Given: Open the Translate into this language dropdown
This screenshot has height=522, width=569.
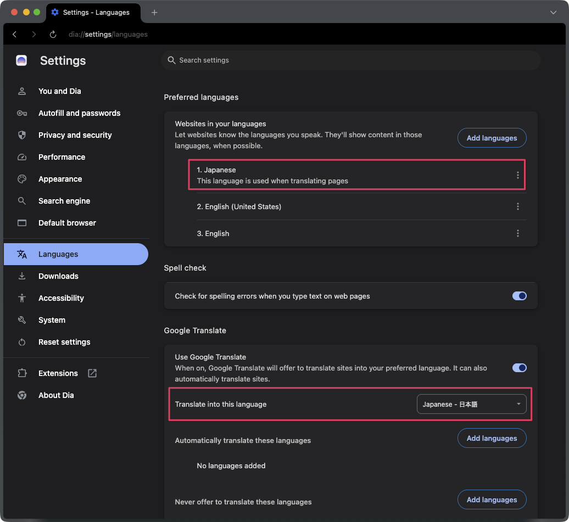Looking at the screenshot, I should click(471, 404).
